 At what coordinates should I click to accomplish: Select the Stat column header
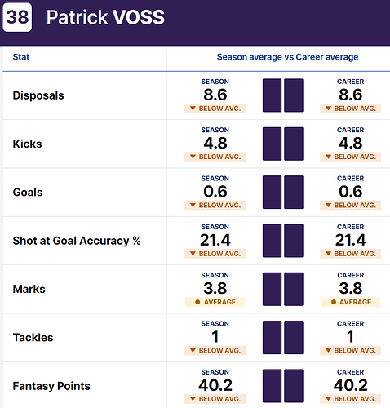coord(21,57)
